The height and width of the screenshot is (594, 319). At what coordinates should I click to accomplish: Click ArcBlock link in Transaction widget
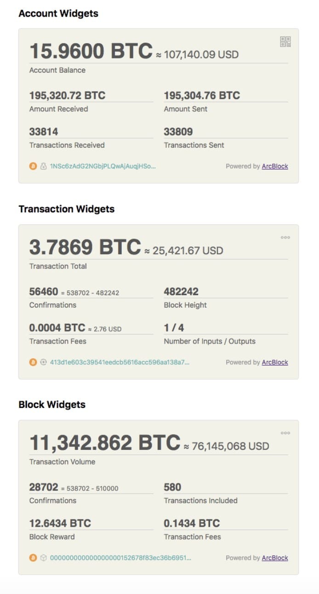point(275,362)
